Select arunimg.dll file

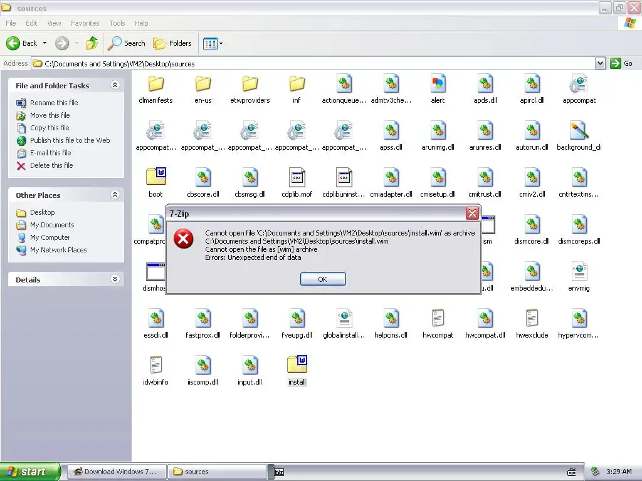click(438, 137)
